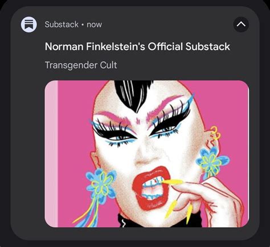Image resolution: width=270 pixels, height=247 pixels.
Task: Tap the 'now' timestamp in the header
Action: [94, 24]
